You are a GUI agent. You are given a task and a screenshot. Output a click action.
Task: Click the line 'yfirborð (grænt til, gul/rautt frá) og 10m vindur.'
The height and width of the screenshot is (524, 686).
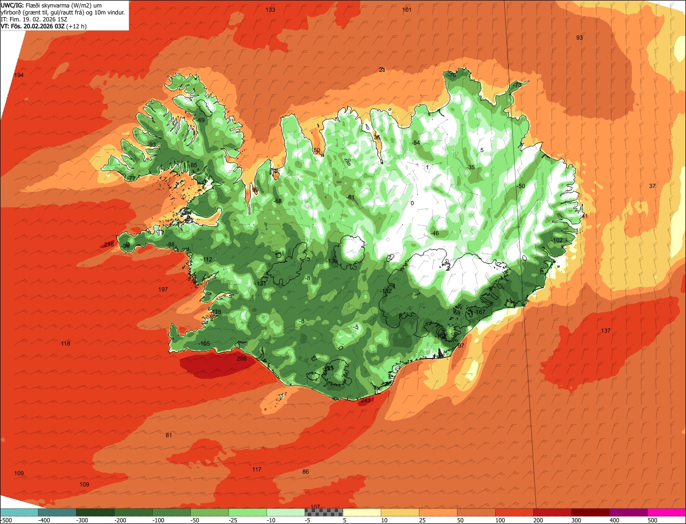pos(63,12)
